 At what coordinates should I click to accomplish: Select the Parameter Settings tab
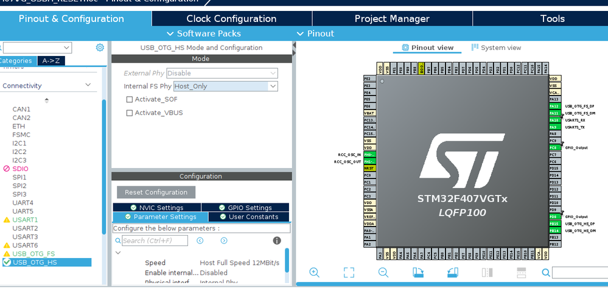tap(161, 217)
